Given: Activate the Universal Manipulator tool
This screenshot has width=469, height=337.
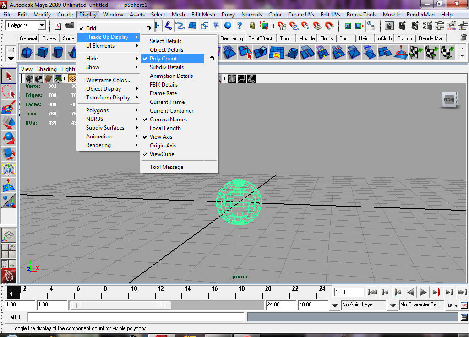Looking at the screenshot, I should click(x=9, y=169).
